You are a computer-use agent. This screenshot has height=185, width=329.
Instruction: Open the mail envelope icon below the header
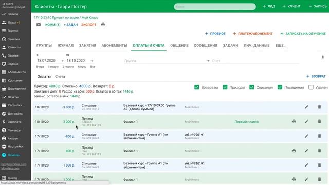pyautogui.click(x=39, y=25)
